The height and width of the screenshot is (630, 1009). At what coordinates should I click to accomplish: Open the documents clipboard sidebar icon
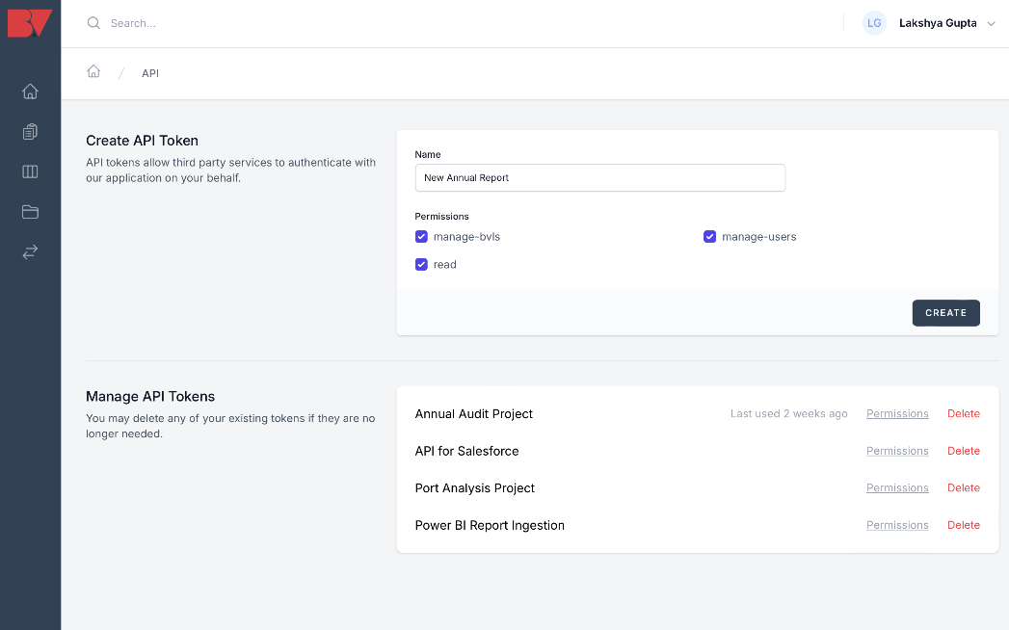[30, 132]
